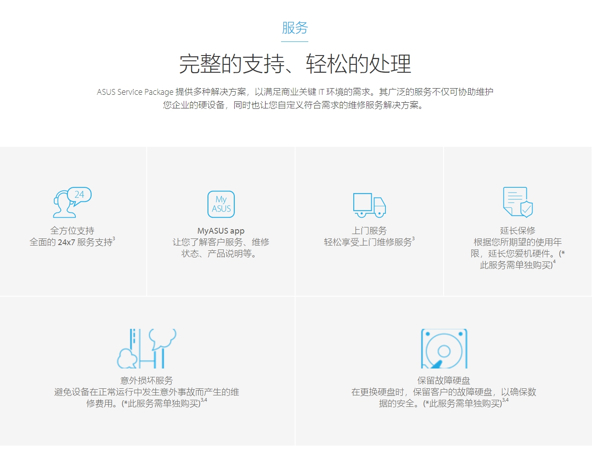Click the 意外损坏服务 title
Image resolution: width=592 pixels, height=469 pixels.
click(x=147, y=380)
